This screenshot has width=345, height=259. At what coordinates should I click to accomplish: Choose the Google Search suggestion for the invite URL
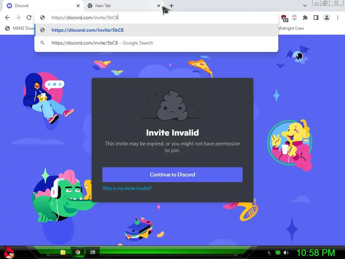pyautogui.click(x=156, y=43)
